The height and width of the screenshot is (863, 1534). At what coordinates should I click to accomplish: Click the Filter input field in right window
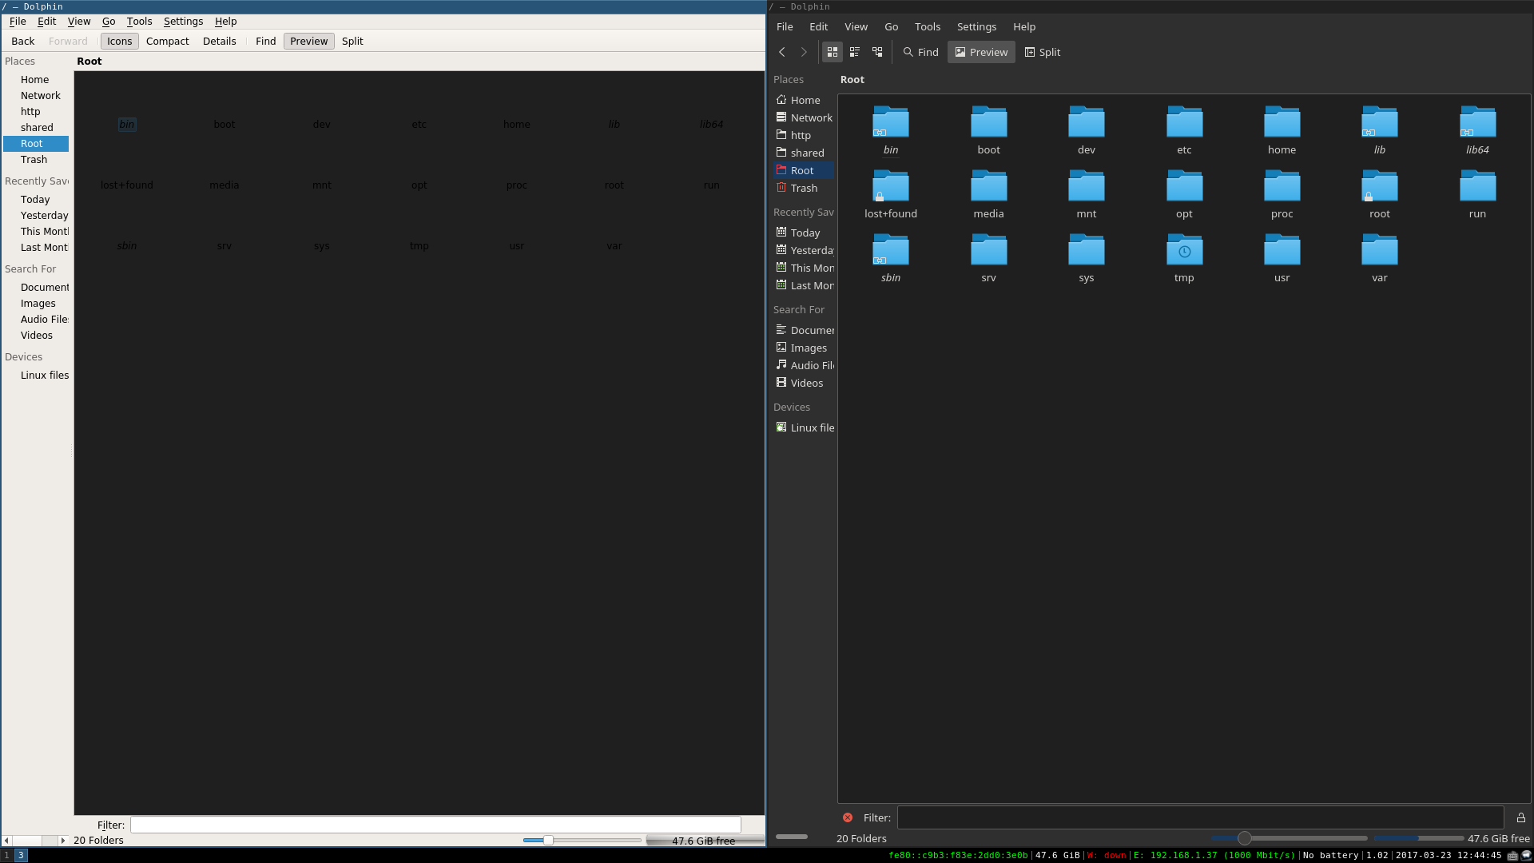click(x=1201, y=817)
